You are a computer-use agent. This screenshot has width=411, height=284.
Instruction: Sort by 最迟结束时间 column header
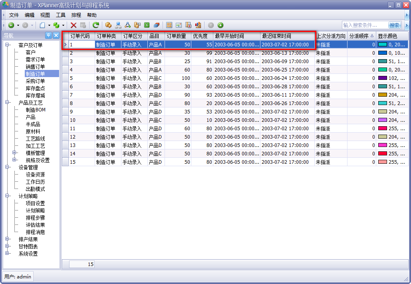[287, 36]
